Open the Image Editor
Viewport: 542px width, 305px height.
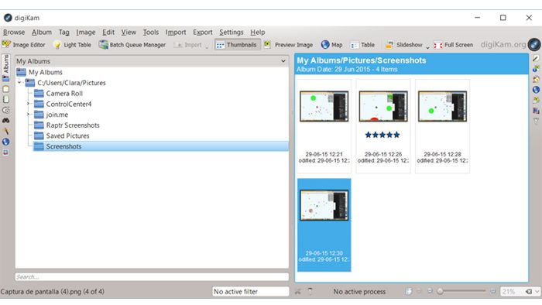tap(24, 45)
